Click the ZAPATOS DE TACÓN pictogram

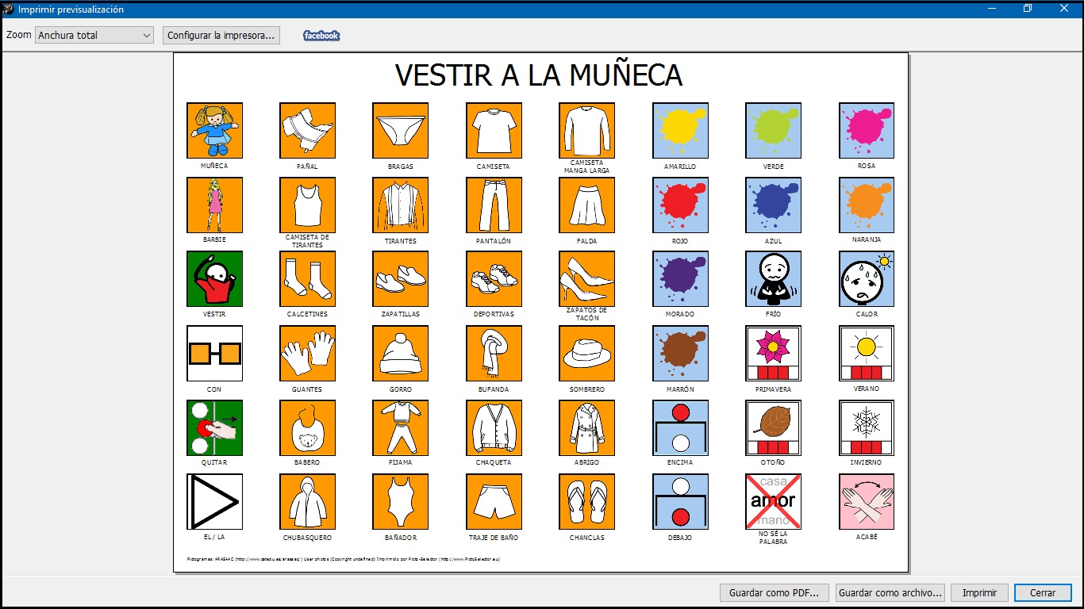coord(586,278)
